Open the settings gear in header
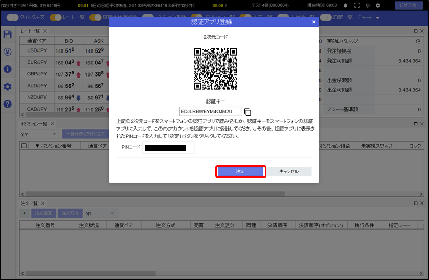This screenshot has height=280, width=429. (x=378, y=5)
